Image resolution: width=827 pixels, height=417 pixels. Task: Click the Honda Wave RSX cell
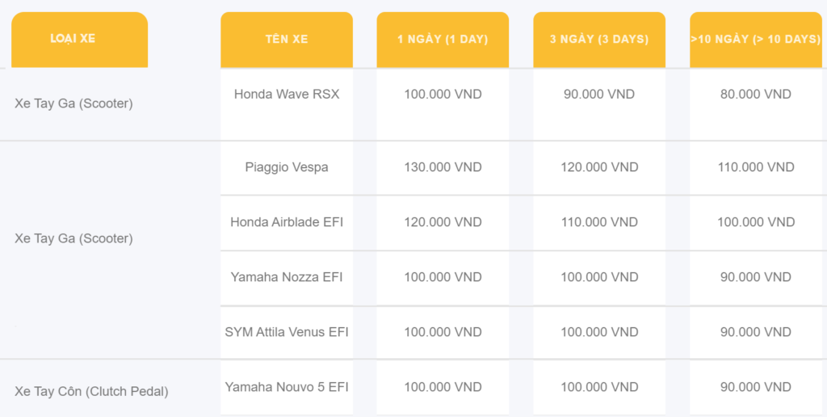coord(287,94)
